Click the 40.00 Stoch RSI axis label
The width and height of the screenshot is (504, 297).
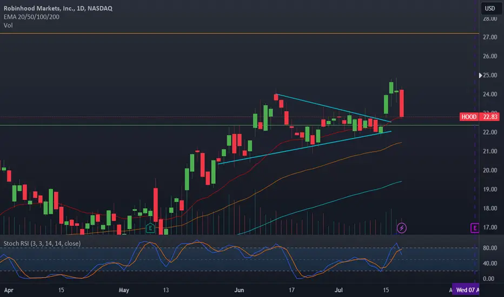point(490,264)
